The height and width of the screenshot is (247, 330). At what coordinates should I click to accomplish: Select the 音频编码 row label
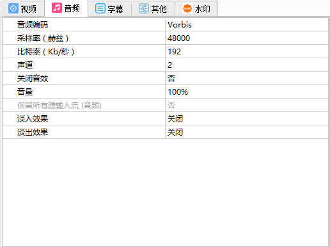click(x=33, y=25)
